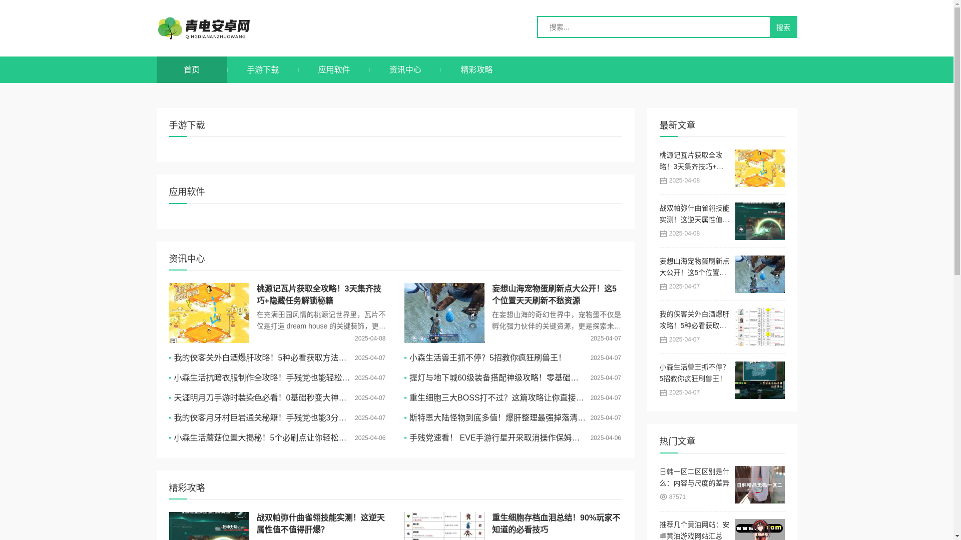Image resolution: width=961 pixels, height=540 pixels.
Task: Open 小森生活抗暗衣服制作全攻略 list item
Action: [261, 378]
